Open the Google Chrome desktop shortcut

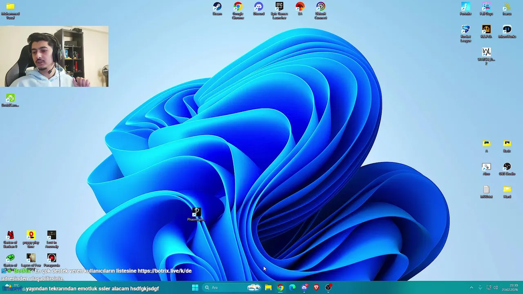238,10
